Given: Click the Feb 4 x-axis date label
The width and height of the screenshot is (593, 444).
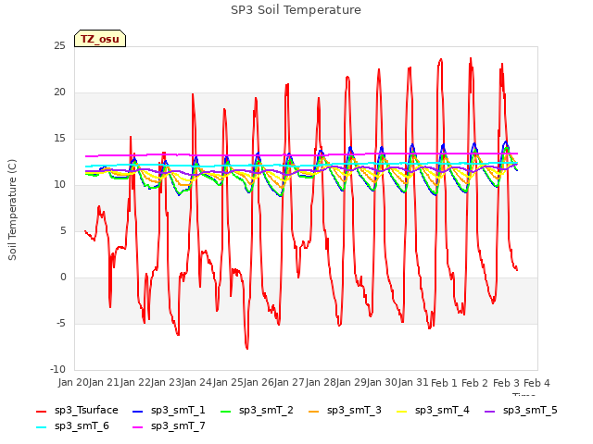Looking at the screenshot, I should [536, 383].
